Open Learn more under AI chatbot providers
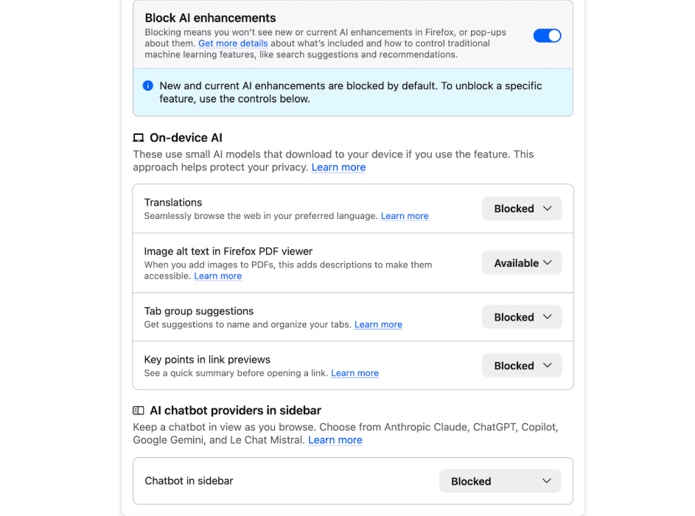This screenshot has height=516, width=695. 335,439
